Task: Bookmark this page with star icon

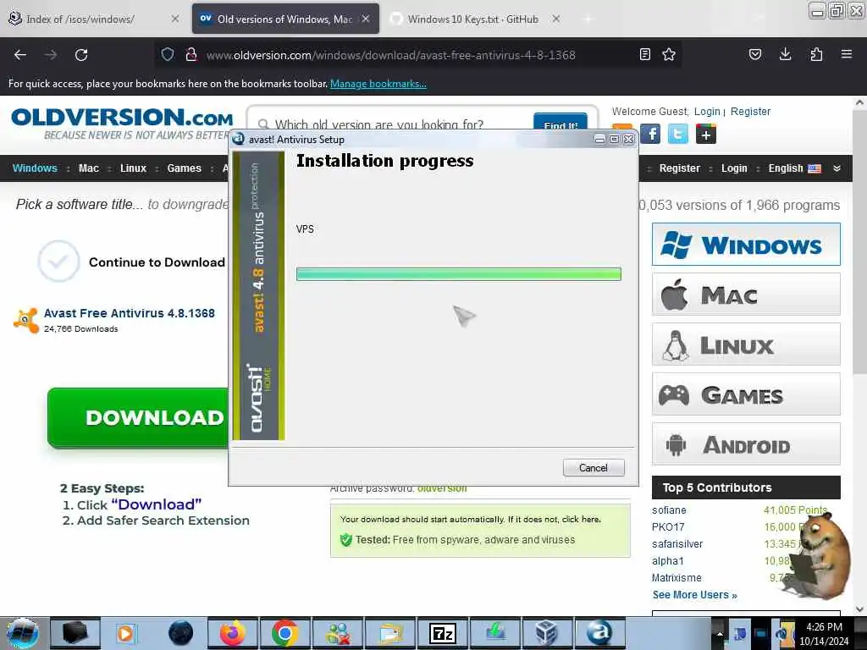Action: (x=669, y=54)
